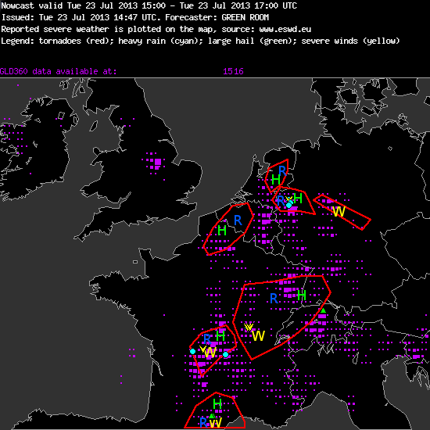The width and height of the screenshot is (430, 430).
Task: Click the blue R in the northernmost Netherlands polygon
Action: [x=282, y=171]
